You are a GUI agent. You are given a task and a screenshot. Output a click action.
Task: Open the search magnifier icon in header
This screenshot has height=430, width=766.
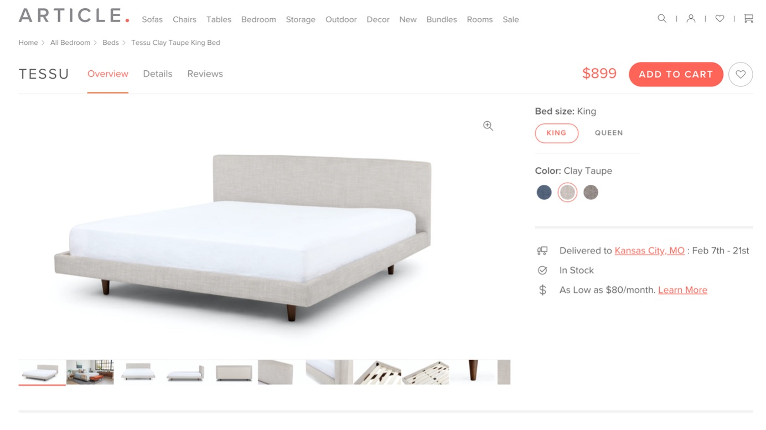click(661, 18)
